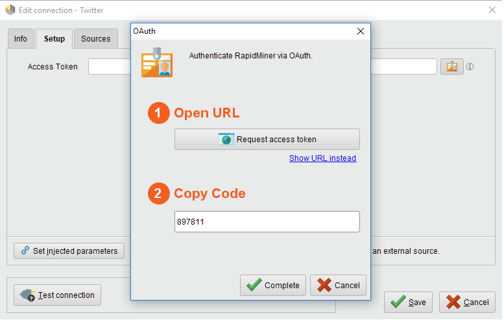Switch to the Info tab

[21, 39]
